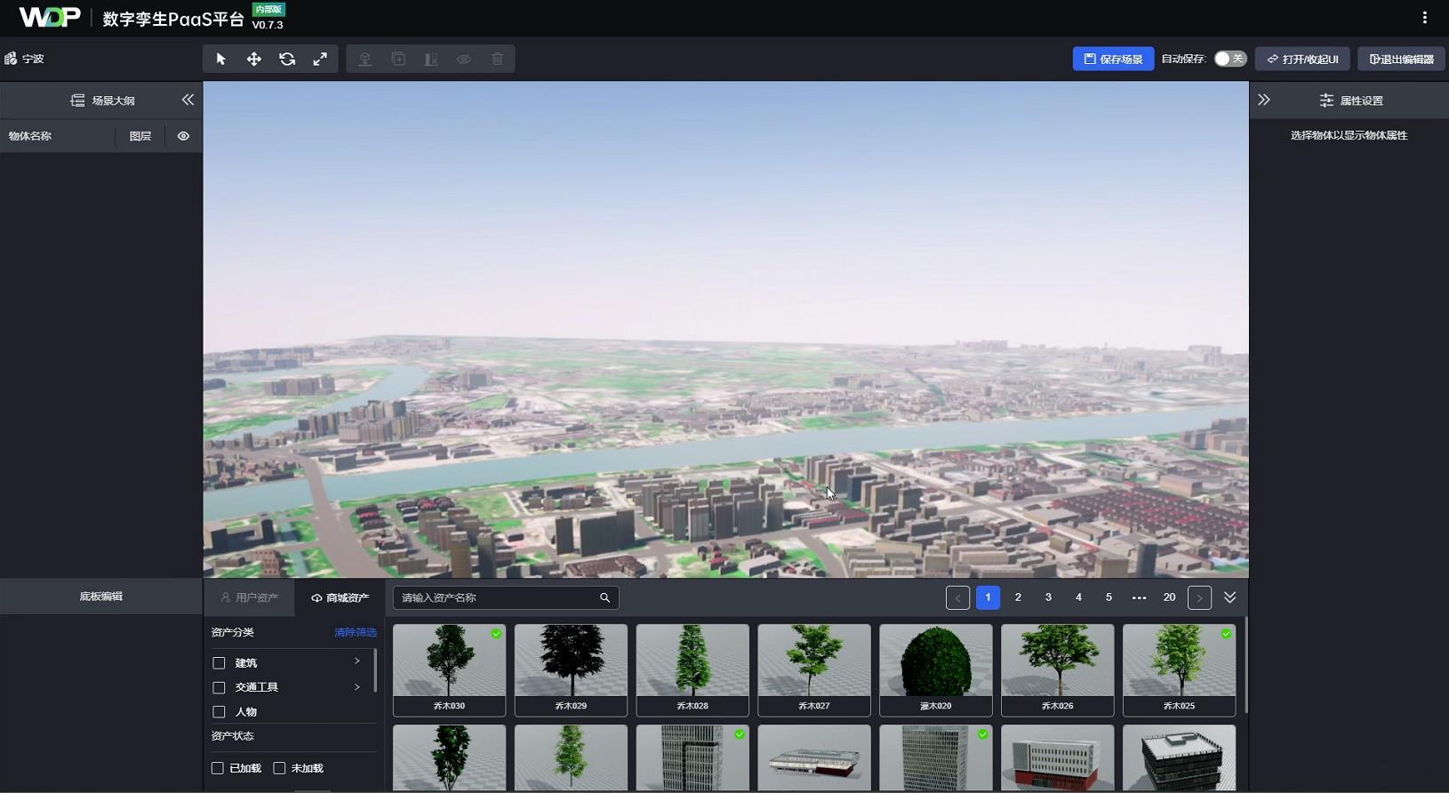Select the rotate tool icon

pos(287,59)
